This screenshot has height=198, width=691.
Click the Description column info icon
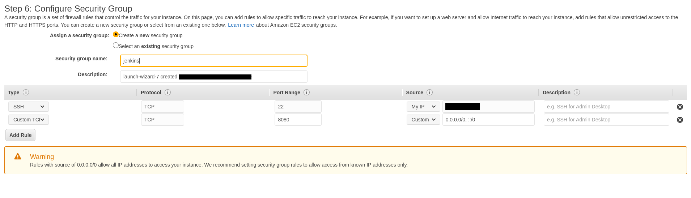click(x=577, y=92)
